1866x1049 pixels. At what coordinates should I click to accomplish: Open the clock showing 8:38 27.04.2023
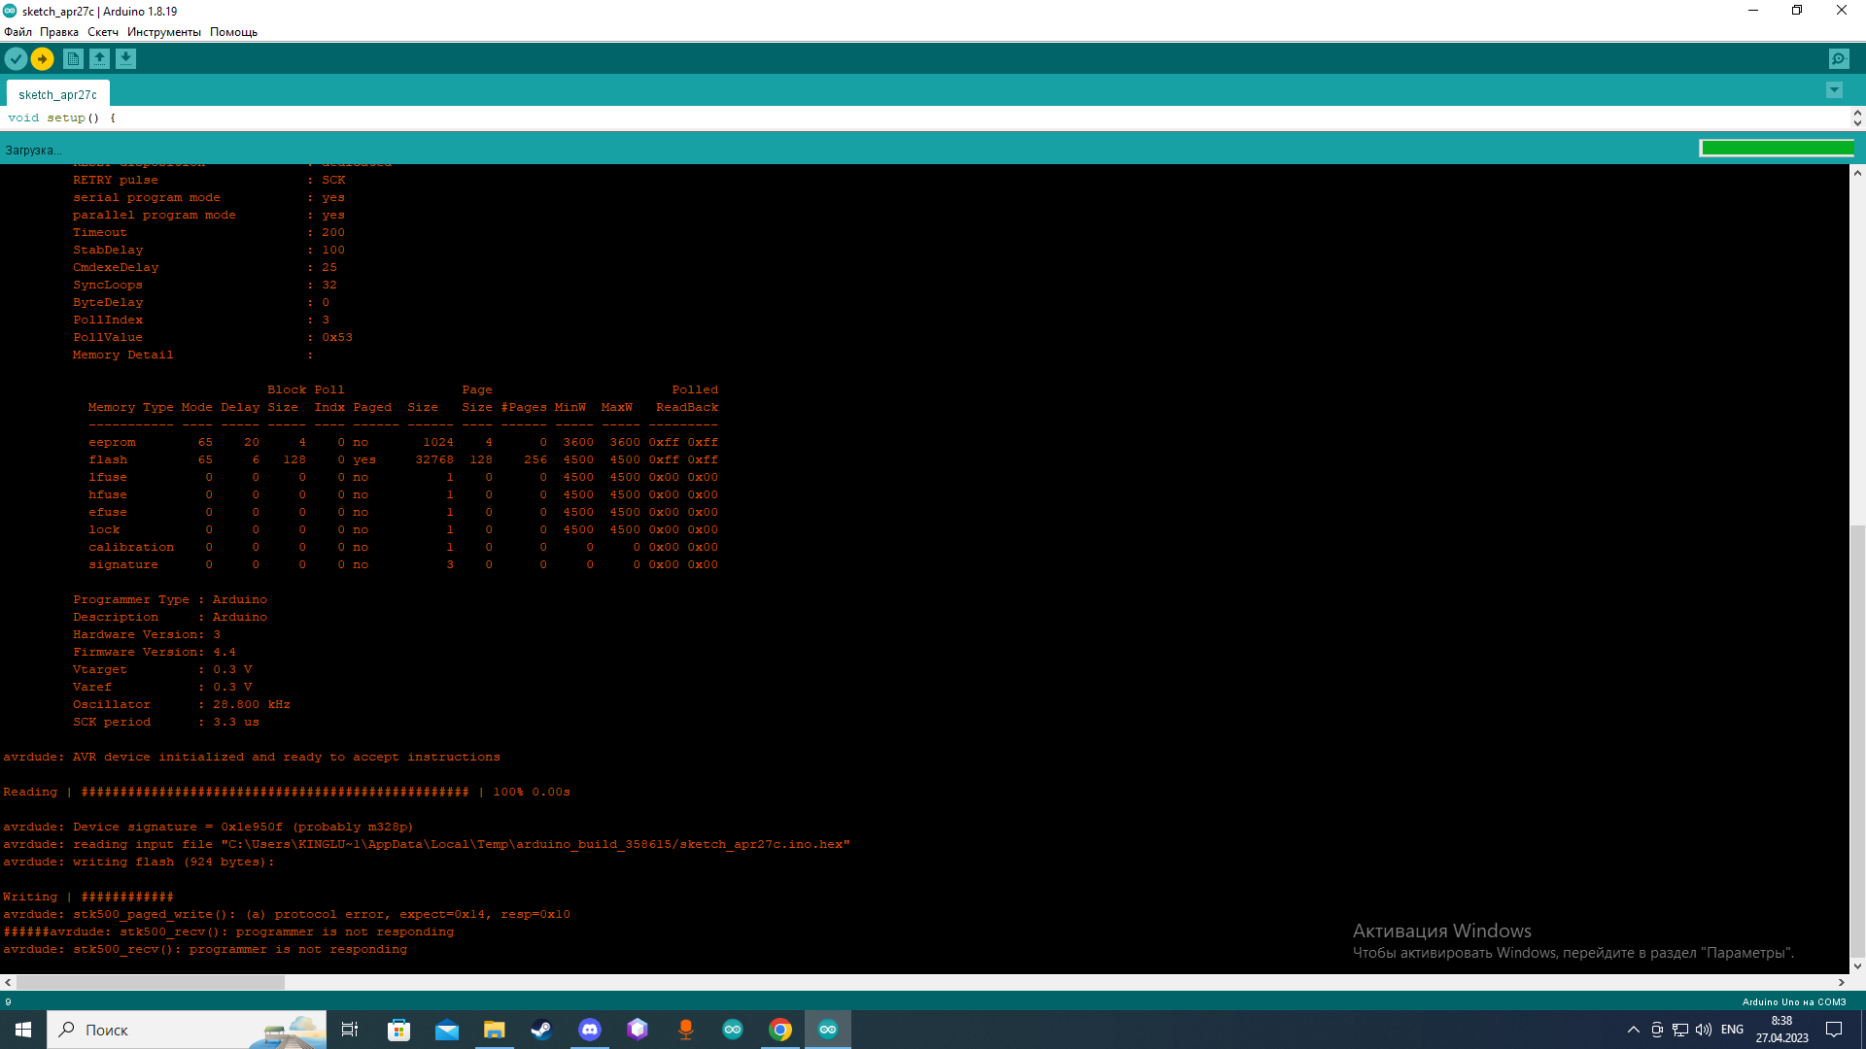point(1781,1030)
